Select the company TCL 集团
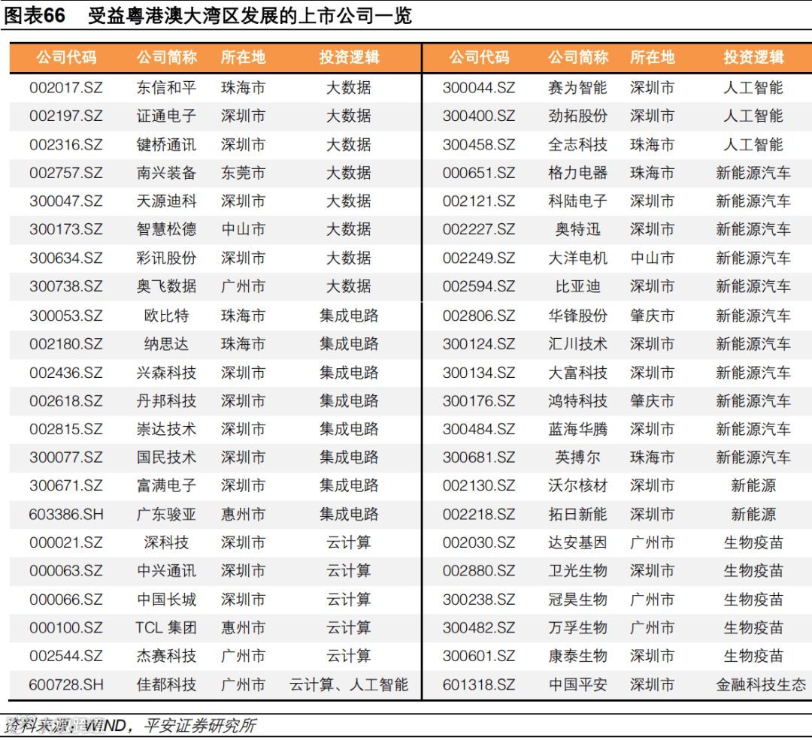The height and width of the screenshot is (740, 812). (x=165, y=628)
